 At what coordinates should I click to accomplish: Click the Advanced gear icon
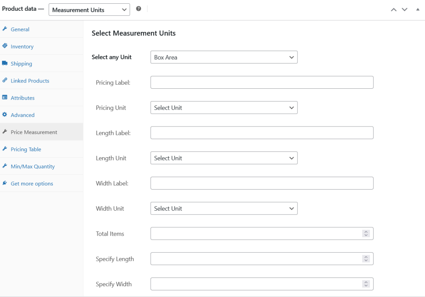tap(5, 115)
